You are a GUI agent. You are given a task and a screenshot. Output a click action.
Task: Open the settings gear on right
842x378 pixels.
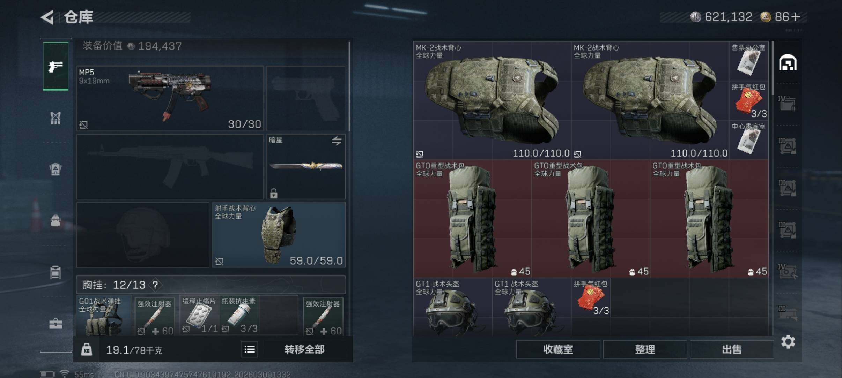click(x=788, y=342)
